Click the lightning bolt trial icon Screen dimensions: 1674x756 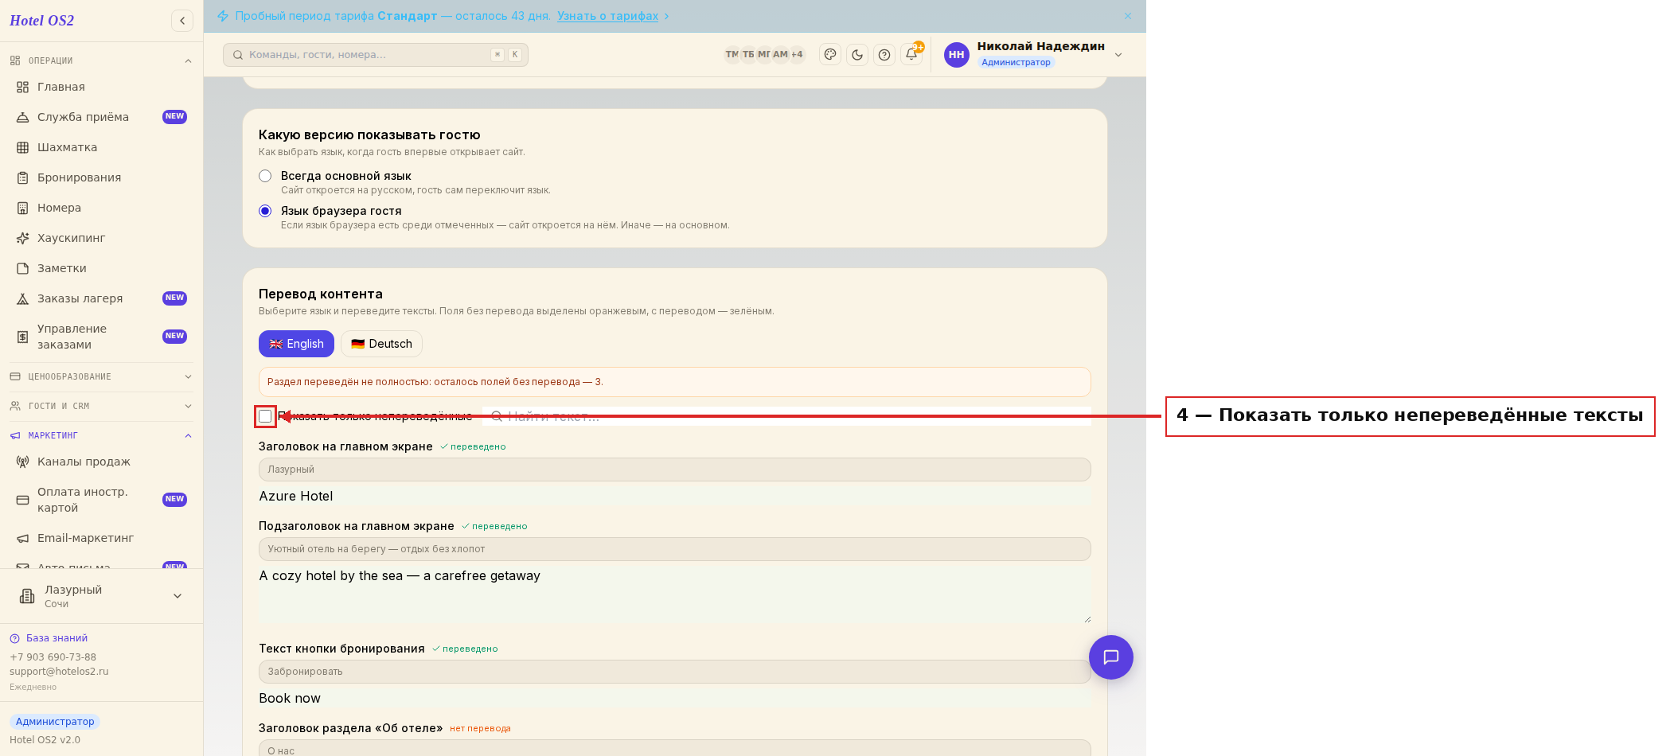pyautogui.click(x=223, y=16)
